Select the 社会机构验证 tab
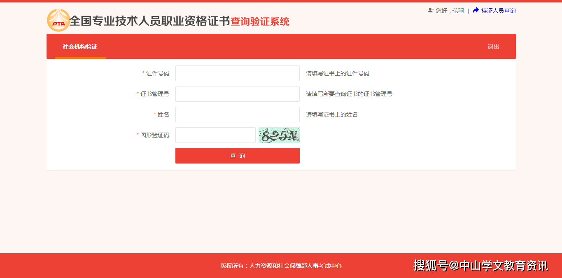Image resolution: width=562 pixels, height=278 pixels. pos(80,47)
